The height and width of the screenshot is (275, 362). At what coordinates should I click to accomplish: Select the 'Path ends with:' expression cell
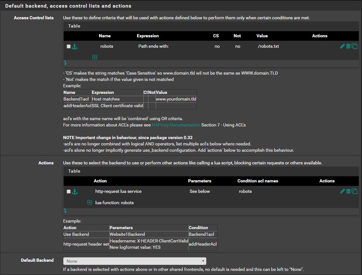click(x=153, y=46)
